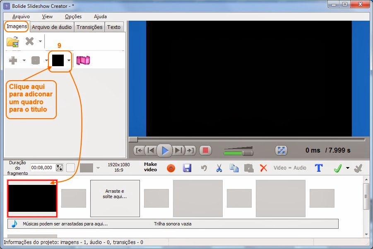Click the gray paste icon
373x249 pixels.
click(249, 168)
